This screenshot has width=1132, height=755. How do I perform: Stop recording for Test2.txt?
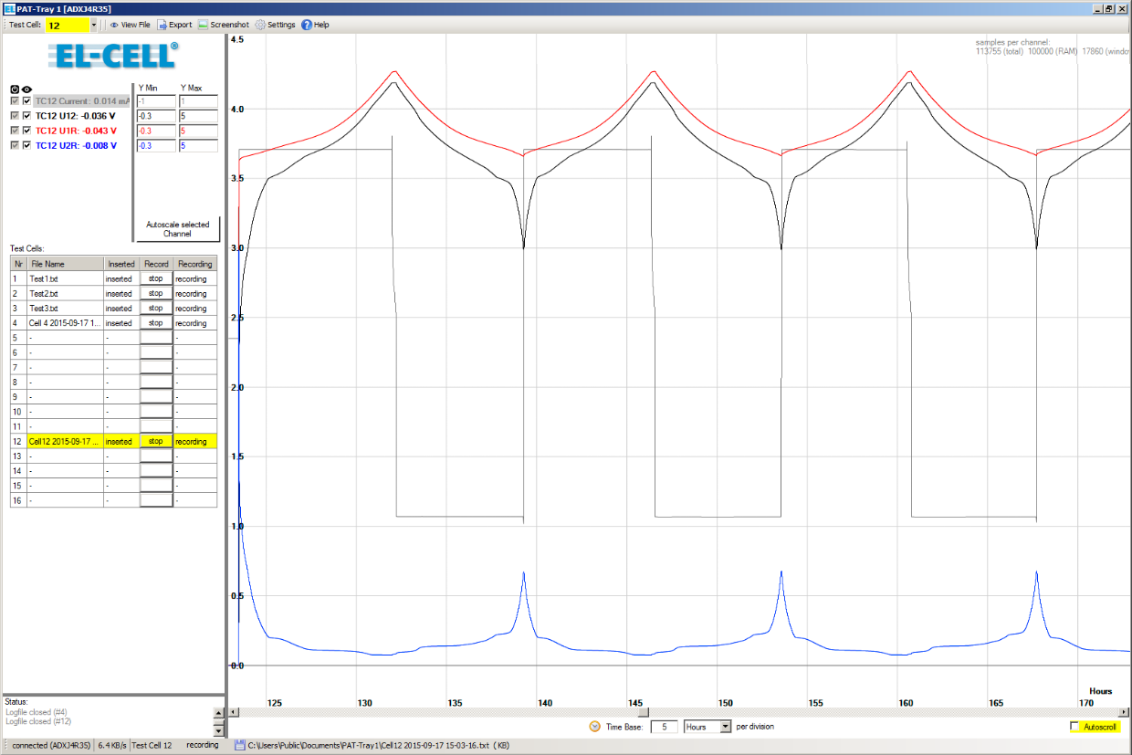(x=155, y=293)
